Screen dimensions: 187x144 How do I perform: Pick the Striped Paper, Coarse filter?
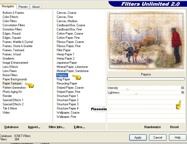coord(70,88)
